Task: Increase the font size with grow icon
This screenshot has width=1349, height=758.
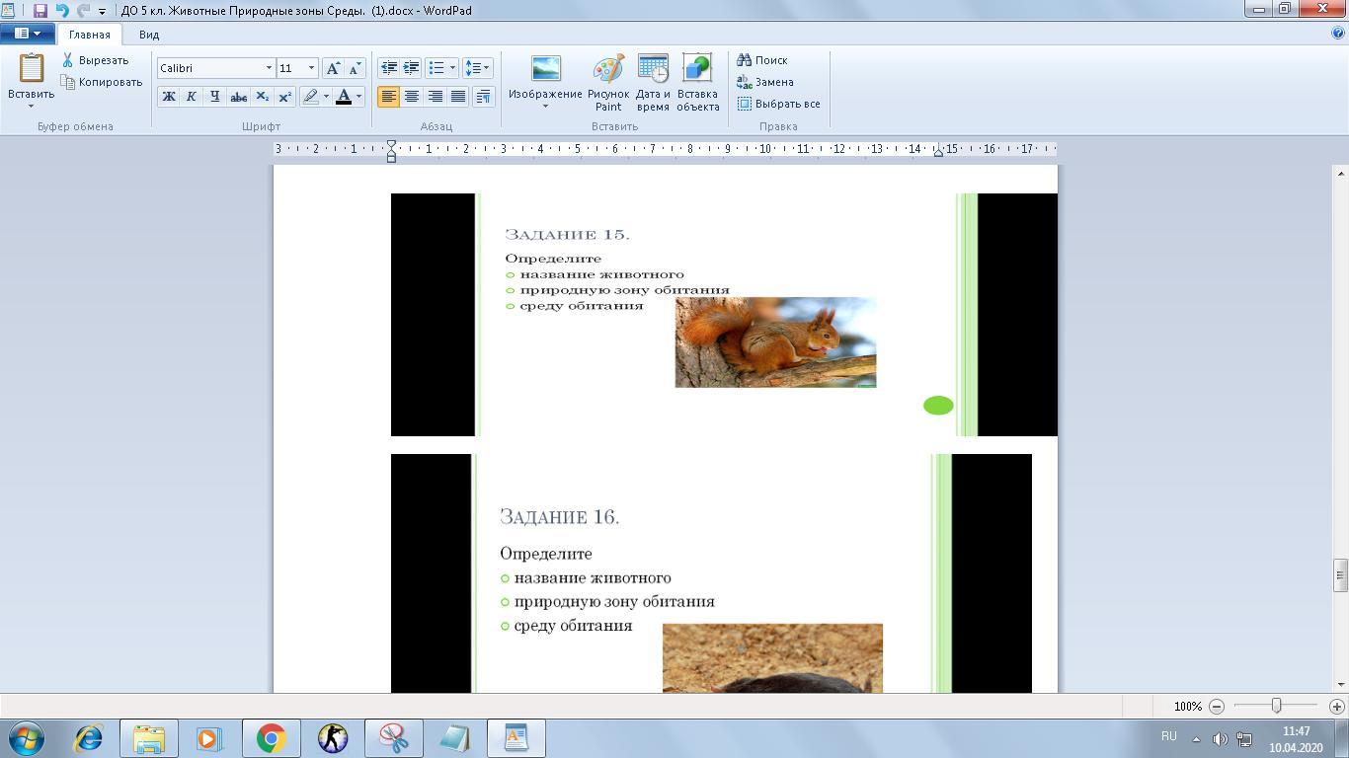Action: [x=333, y=68]
